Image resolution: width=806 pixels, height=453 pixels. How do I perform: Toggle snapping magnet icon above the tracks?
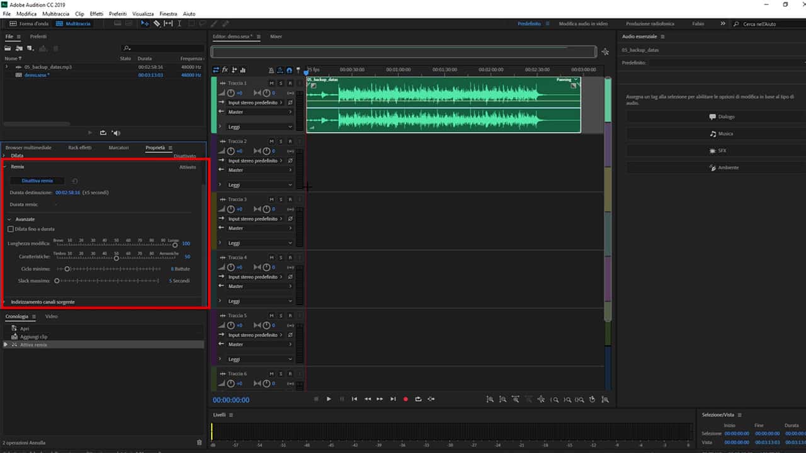point(289,70)
